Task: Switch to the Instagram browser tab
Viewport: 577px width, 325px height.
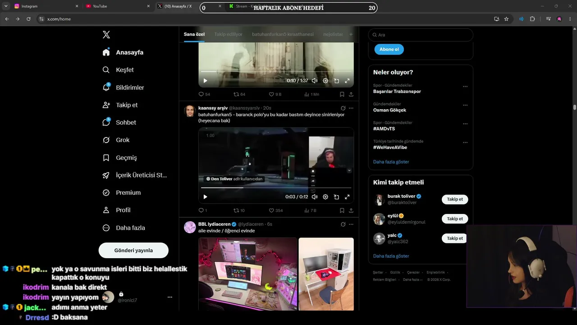Action: (x=45, y=6)
